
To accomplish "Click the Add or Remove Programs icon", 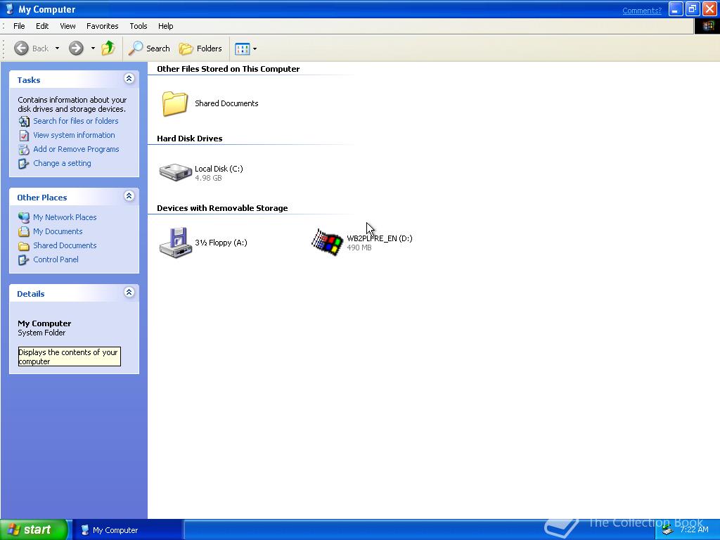I will coord(24,149).
